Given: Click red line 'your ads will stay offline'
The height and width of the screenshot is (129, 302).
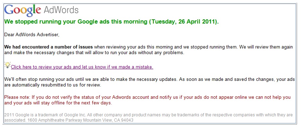Looking at the screenshot, I should [x=62, y=103].
